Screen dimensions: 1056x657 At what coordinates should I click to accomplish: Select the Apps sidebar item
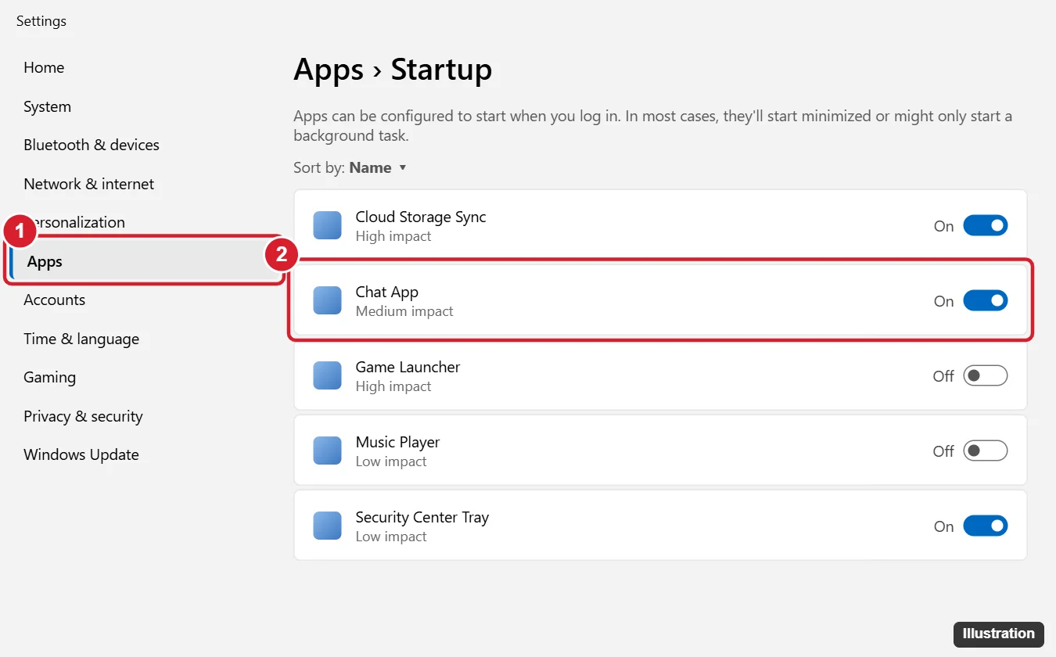pos(145,261)
